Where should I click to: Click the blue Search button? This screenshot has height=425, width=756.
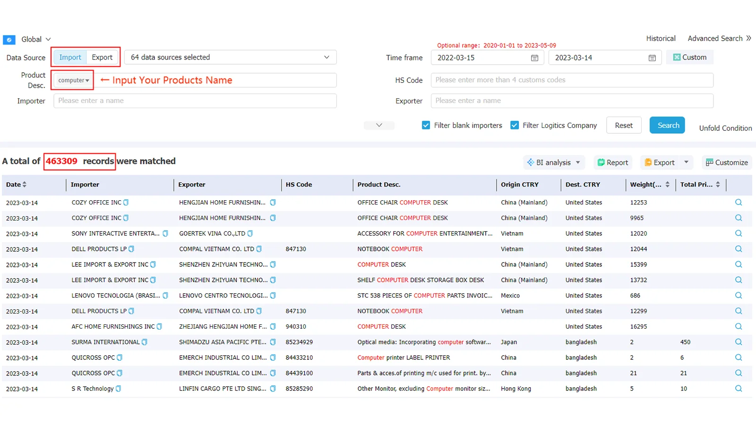(x=667, y=125)
